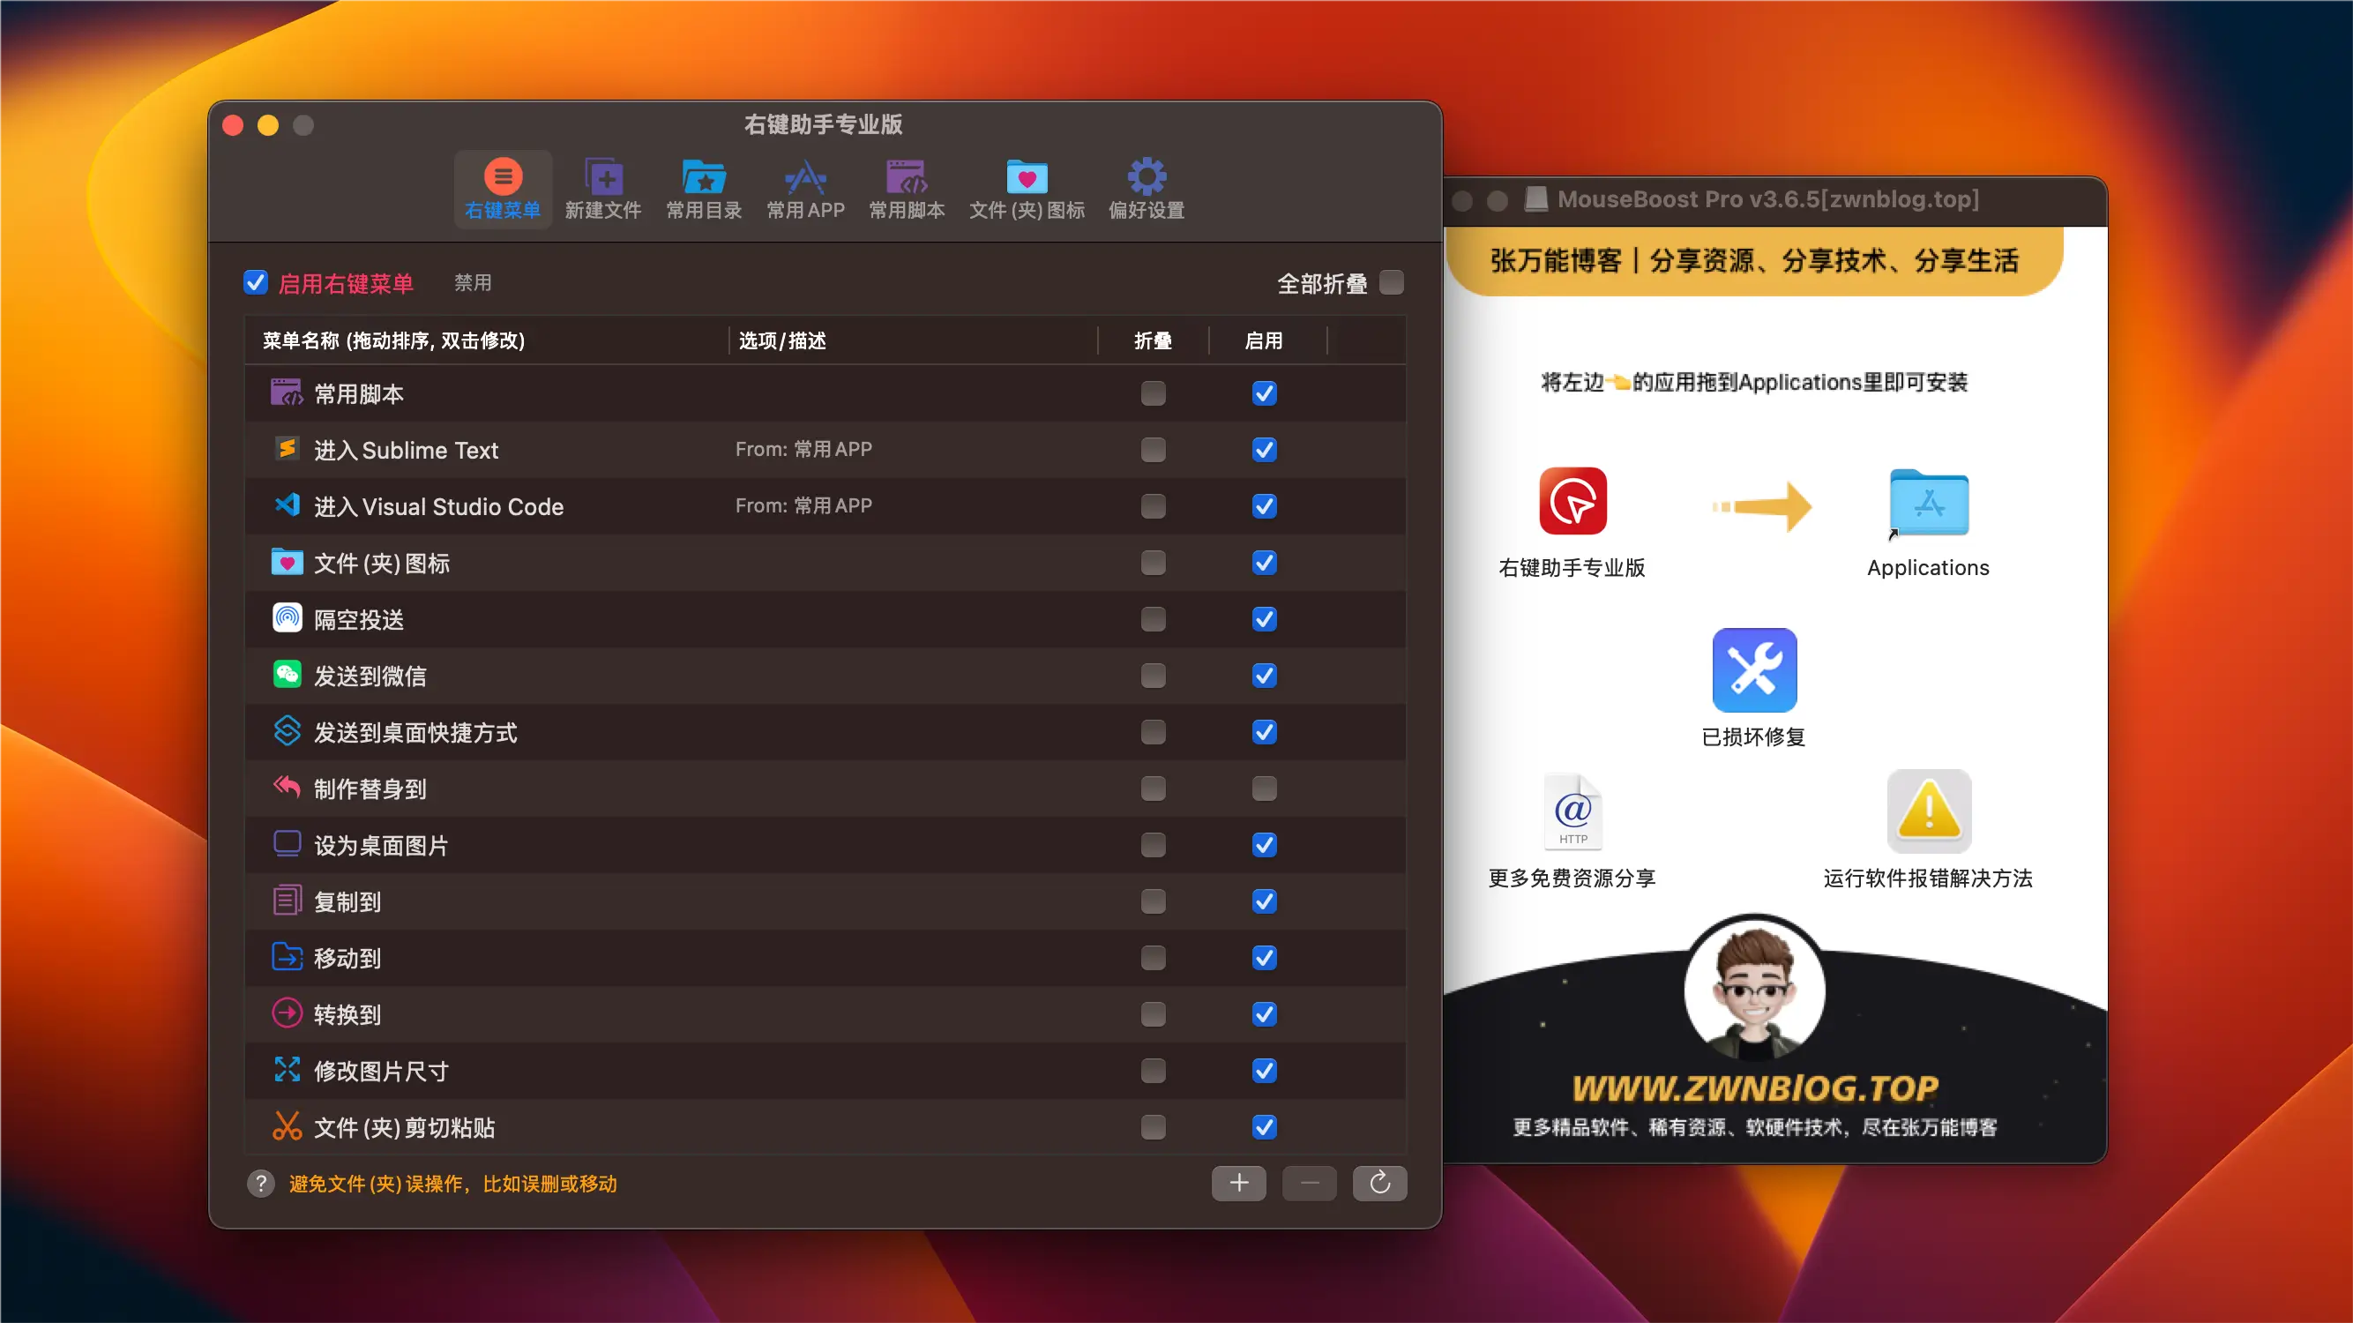This screenshot has height=1323, width=2353.
Task: Click the help question mark icon
Action: tap(261, 1184)
